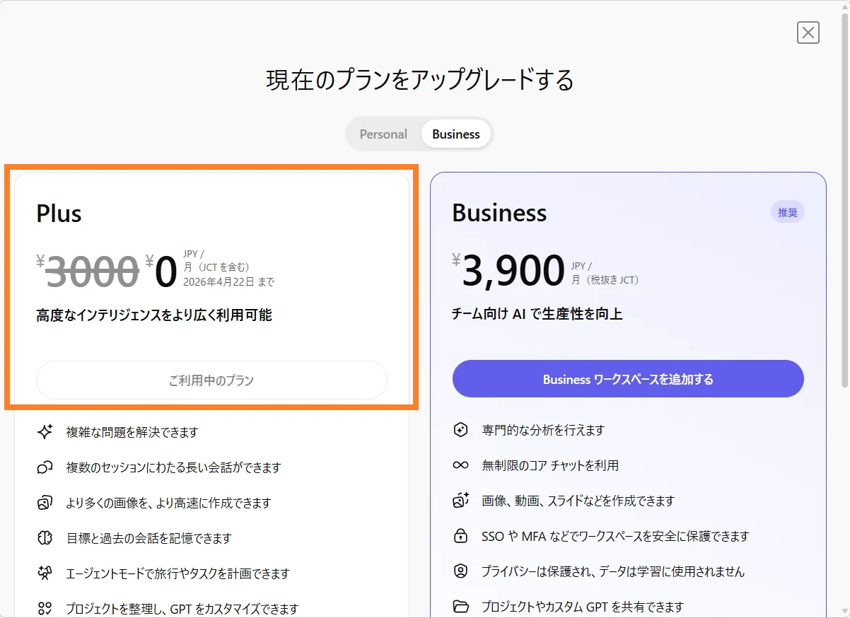Click the Plus plan heading

(x=59, y=214)
